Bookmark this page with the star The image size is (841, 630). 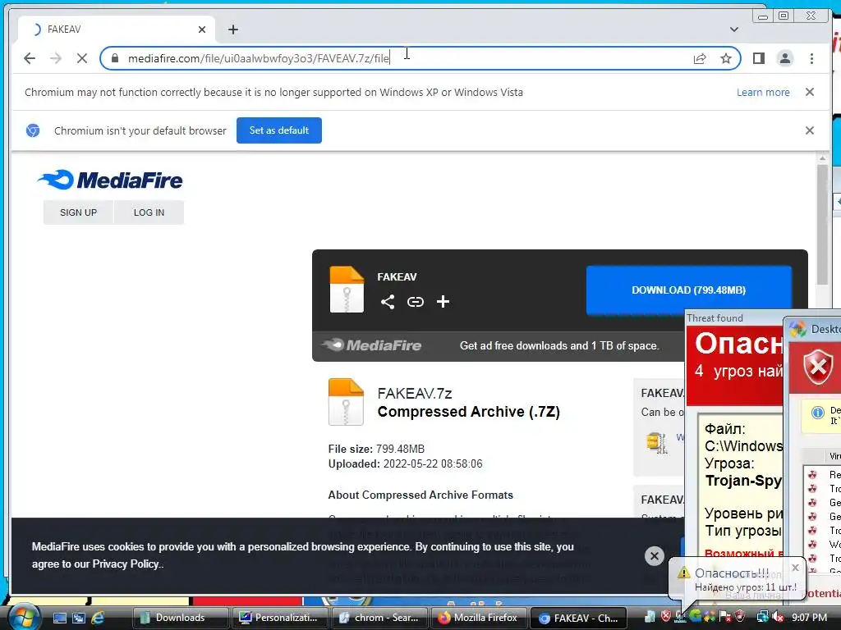coord(726,58)
